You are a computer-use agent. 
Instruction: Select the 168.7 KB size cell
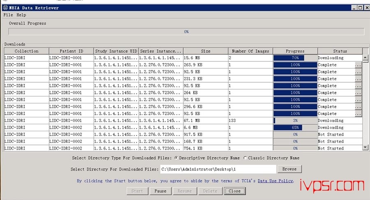pos(206,142)
